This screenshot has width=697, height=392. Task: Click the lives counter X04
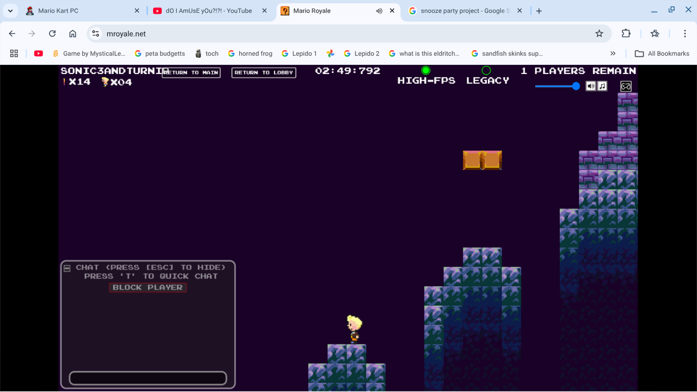coord(117,82)
